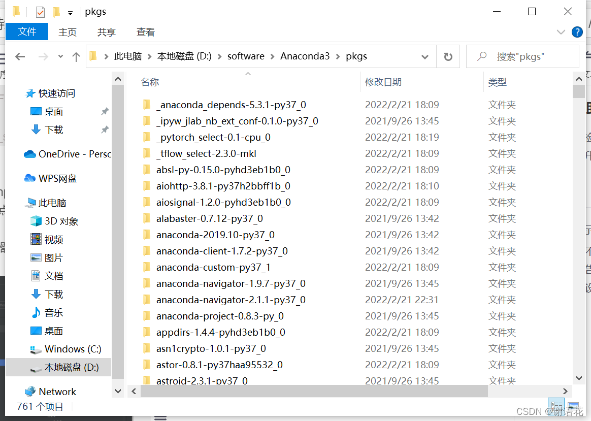Select Windows (C:) drive in navigation pane
The image size is (591, 421).
tap(65, 349)
